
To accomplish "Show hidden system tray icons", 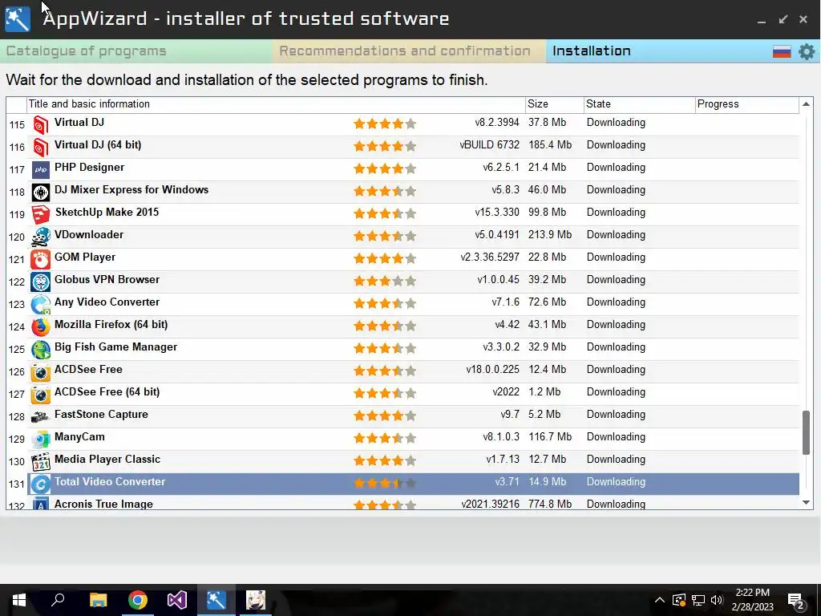I will (660, 600).
